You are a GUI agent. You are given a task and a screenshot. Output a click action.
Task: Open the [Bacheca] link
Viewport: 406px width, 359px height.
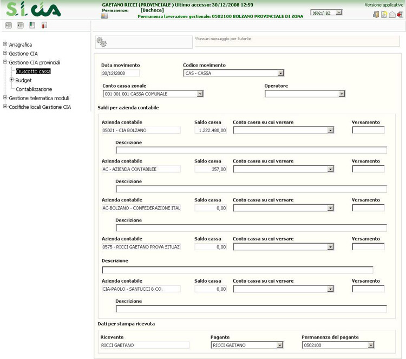pos(152,10)
